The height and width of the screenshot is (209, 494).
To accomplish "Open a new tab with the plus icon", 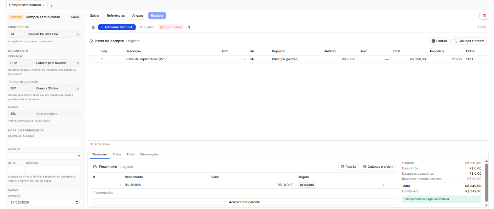I will coord(52,6).
